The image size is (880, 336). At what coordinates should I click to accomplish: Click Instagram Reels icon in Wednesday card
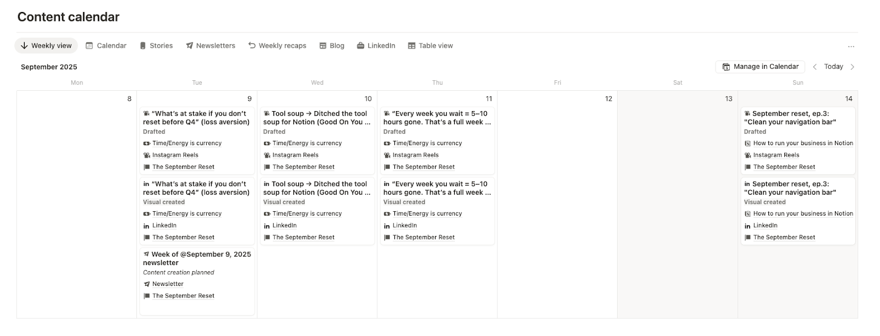267,156
